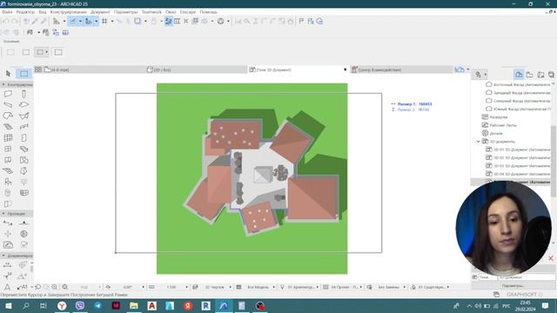Choose the fourth marquee geometry option
This screenshot has width=557, height=313.
pos(58,52)
